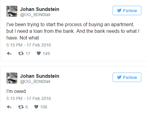Open Johan Sundstein's name in the second tweet

coord(39,76)
